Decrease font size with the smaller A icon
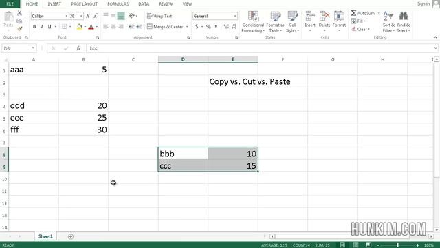Screen dimensions: 440x248 click(x=96, y=16)
